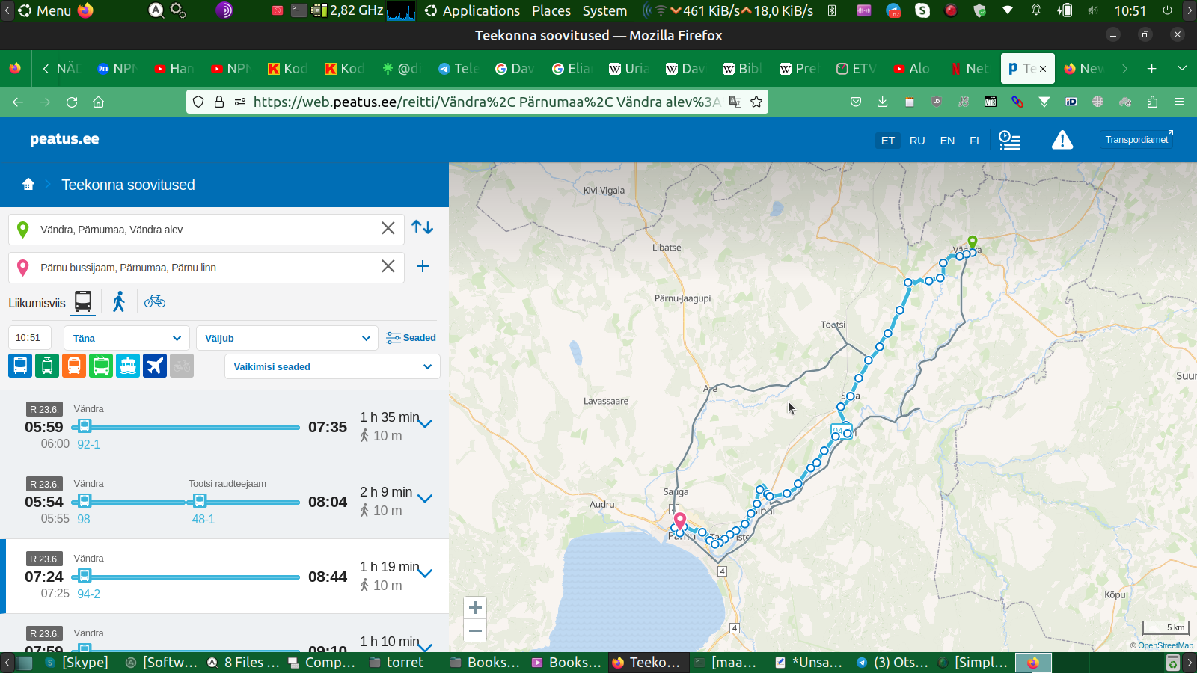Expand the Vaikimisi seaded dropdown
This screenshot has width=1197, height=673.
coord(332,367)
